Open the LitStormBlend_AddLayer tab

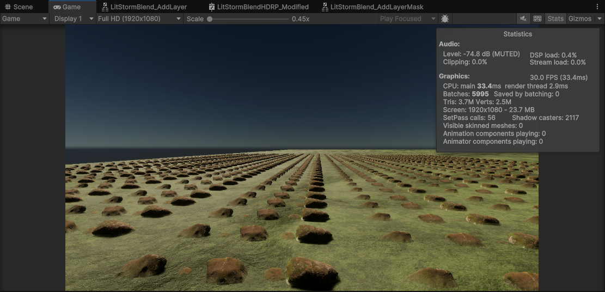(x=144, y=7)
